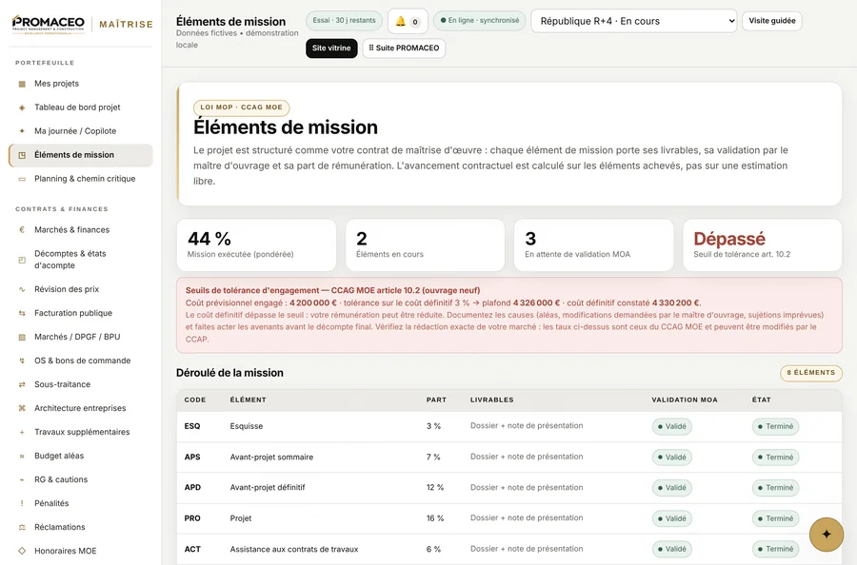Image resolution: width=857 pixels, height=565 pixels.
Task: Click the 12 % part value
Action: (x=435, y=488)
